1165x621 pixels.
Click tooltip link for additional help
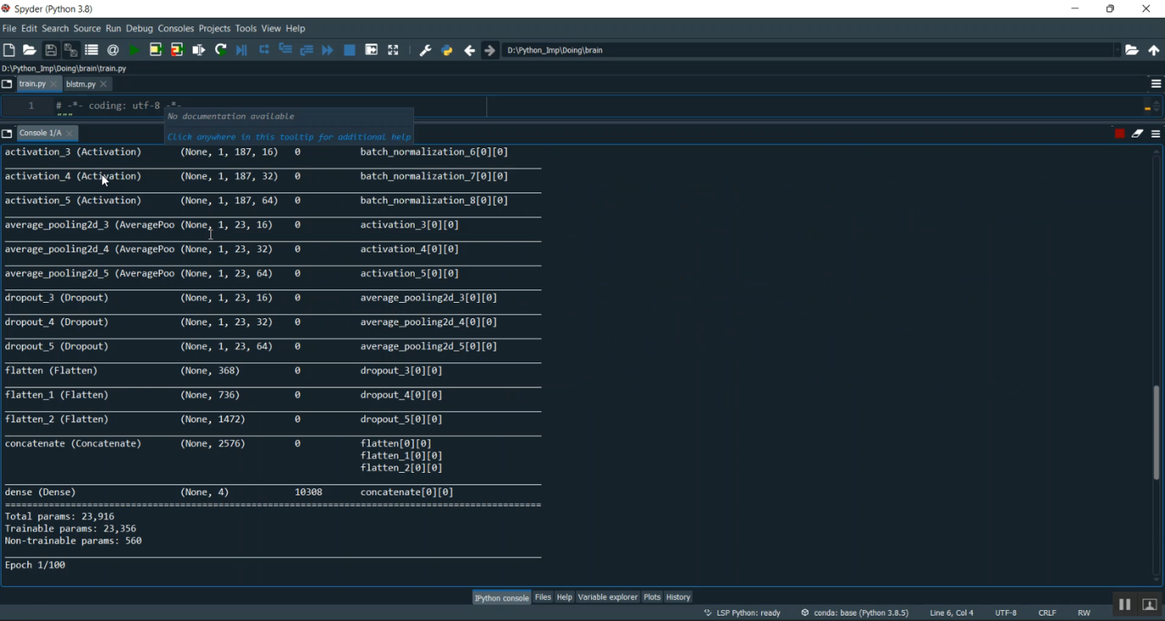[x=289, y=137]
